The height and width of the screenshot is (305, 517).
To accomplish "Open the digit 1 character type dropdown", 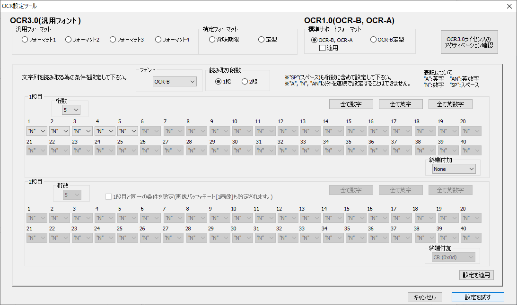I will tap(36, 131).
